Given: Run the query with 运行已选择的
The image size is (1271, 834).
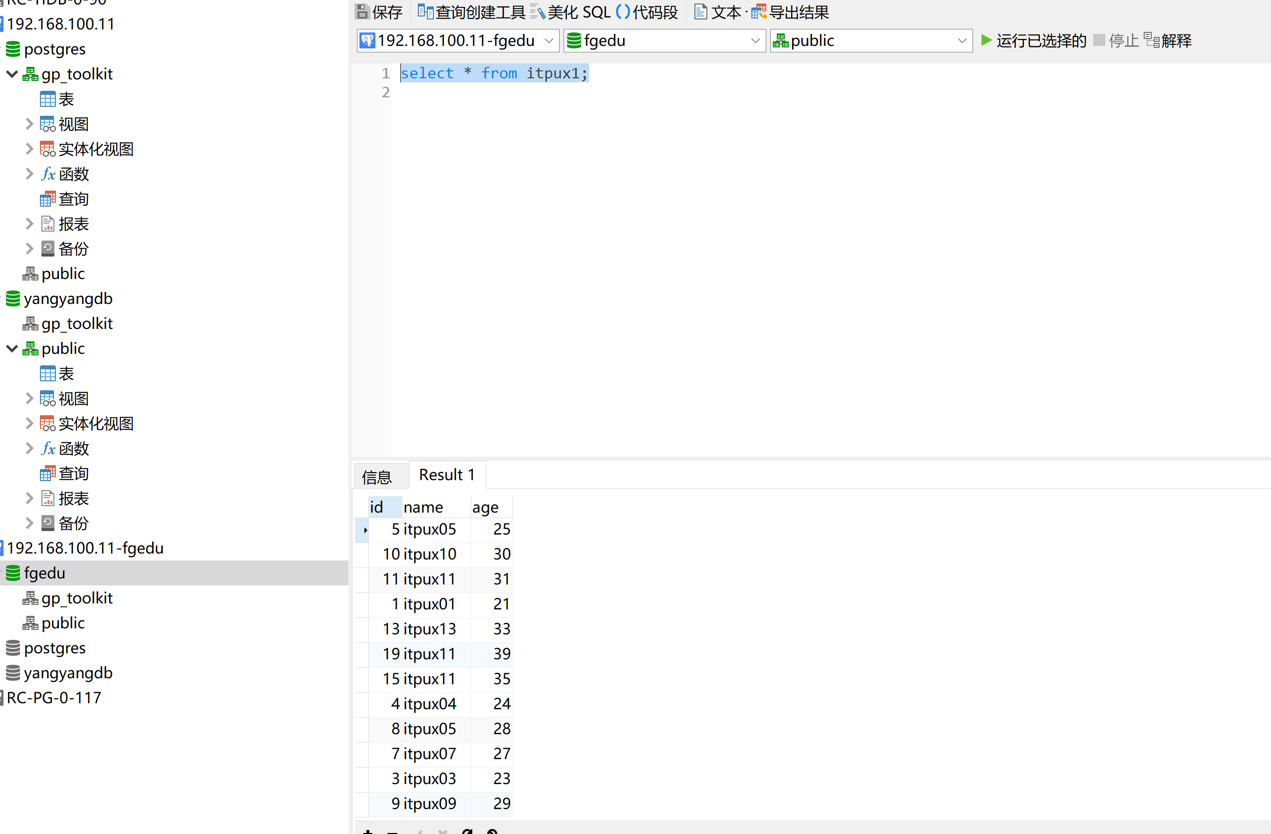Looking at the screenshot, I should click(1033, 40).
